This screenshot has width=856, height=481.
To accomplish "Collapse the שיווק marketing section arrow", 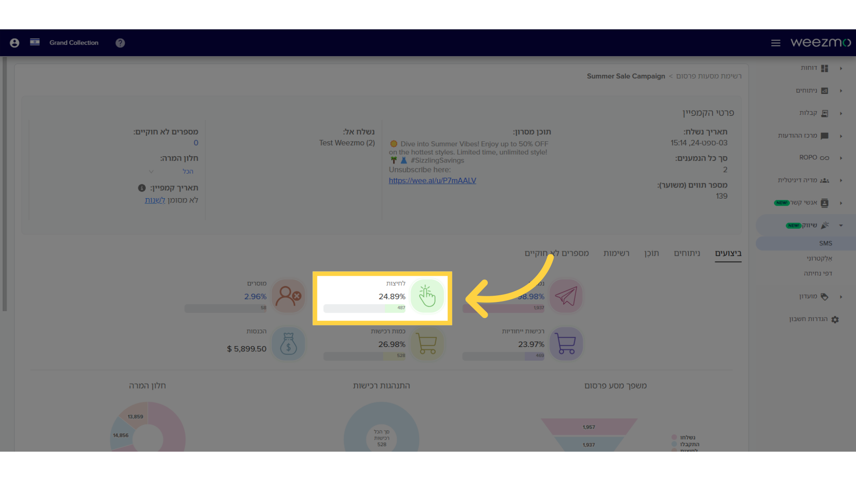I will click(x=841, y=225).
